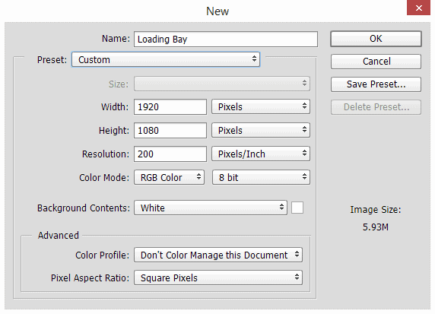
Task: Open the Height units dropdown
Action: 261,130
